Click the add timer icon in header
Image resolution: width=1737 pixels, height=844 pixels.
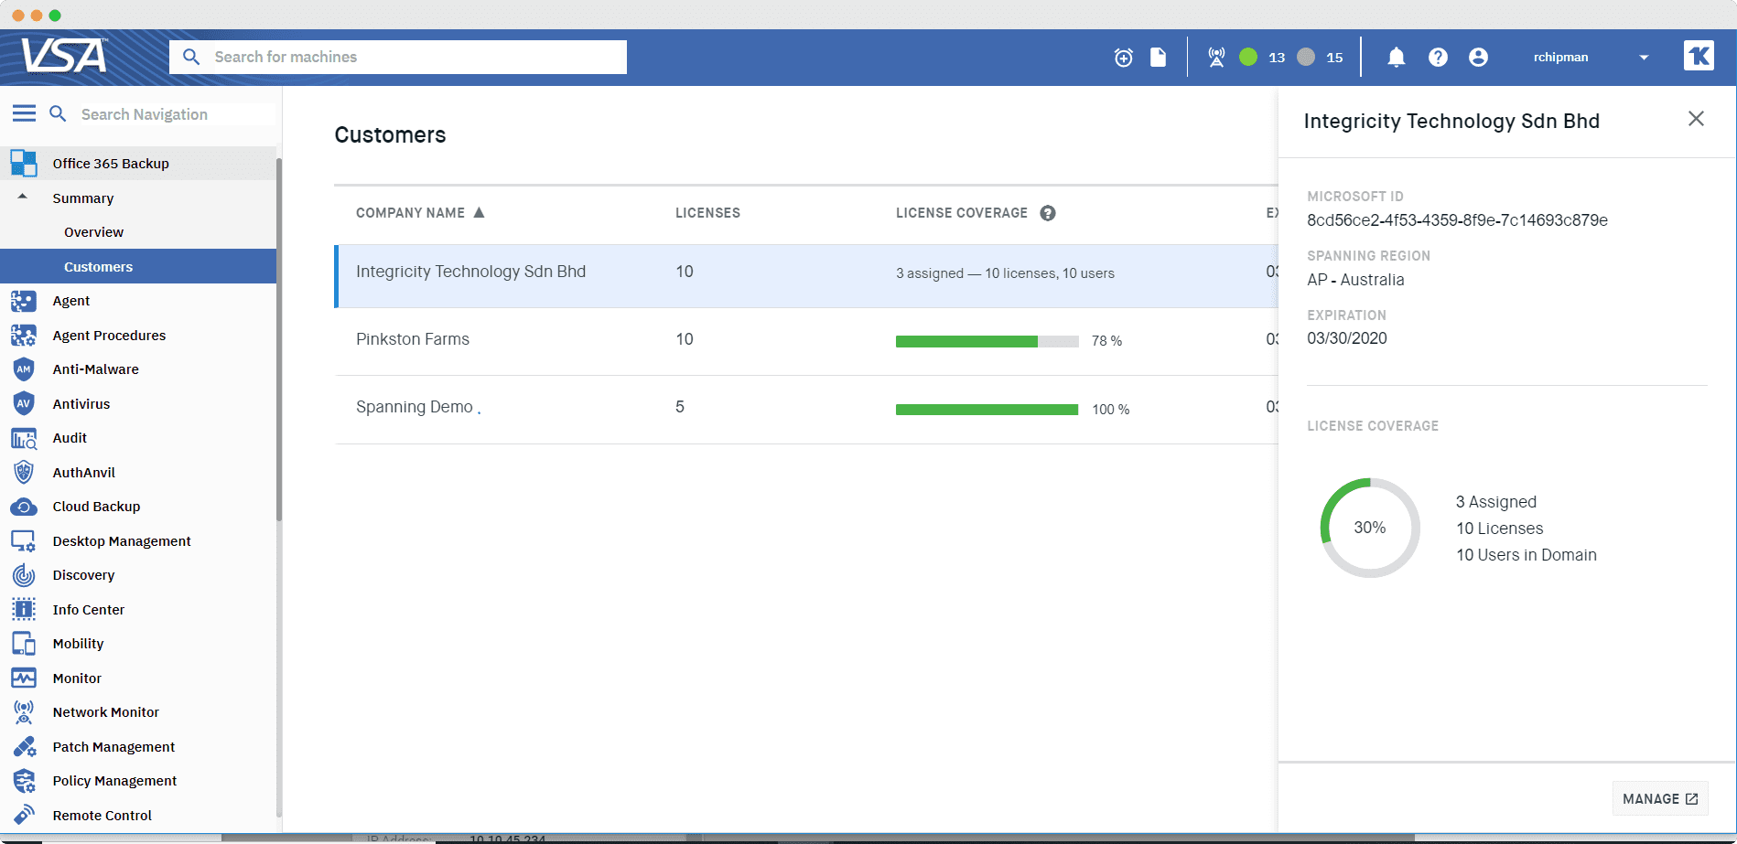point(1124,58)
